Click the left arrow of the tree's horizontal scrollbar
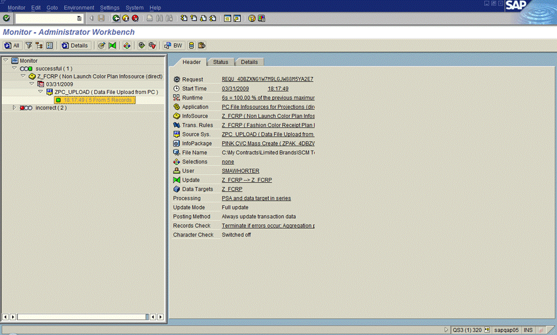This screenshot has width=557, height=335. click(x=5, y=317)
